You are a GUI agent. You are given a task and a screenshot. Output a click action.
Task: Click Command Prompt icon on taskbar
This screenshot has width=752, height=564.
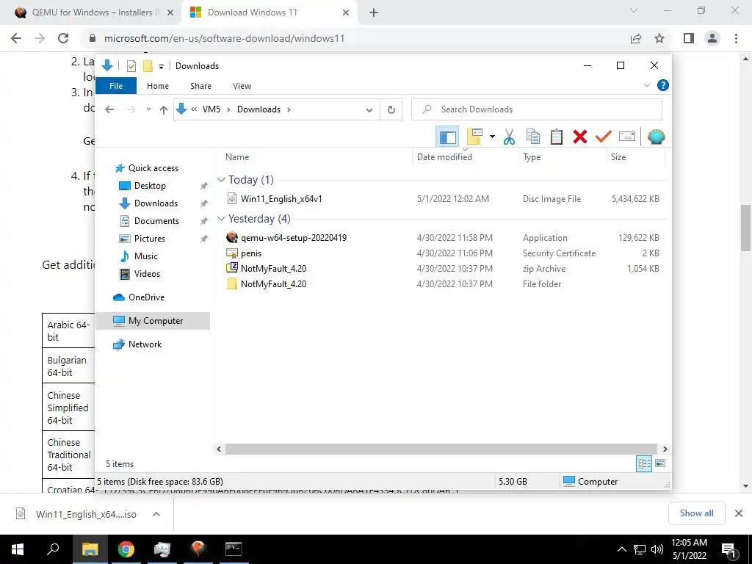[x=234, y=549]
